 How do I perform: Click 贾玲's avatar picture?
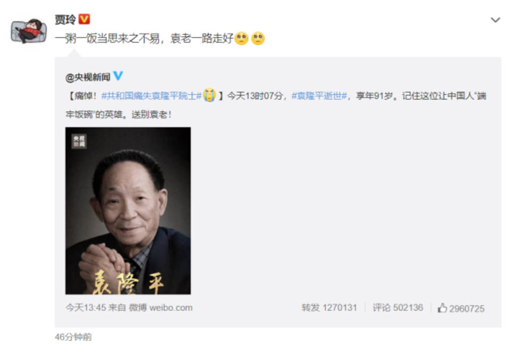tap(29, 31)
